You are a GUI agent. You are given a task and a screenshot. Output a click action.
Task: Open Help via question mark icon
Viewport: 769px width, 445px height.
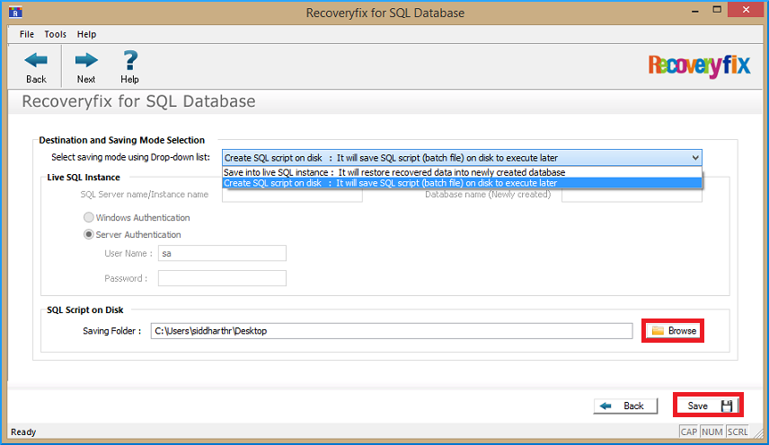(x=130, y=60)
